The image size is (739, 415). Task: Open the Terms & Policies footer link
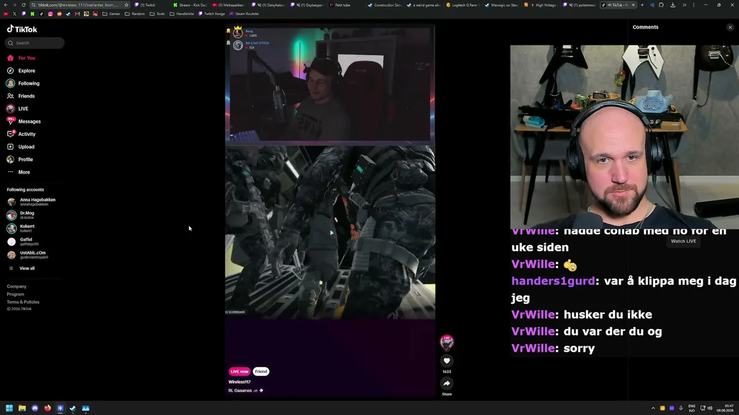pyautogui.click(x=23, y=302)
